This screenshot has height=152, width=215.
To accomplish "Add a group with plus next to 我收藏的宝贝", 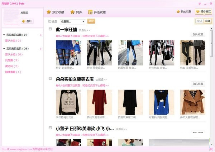I will coord(40,48).
